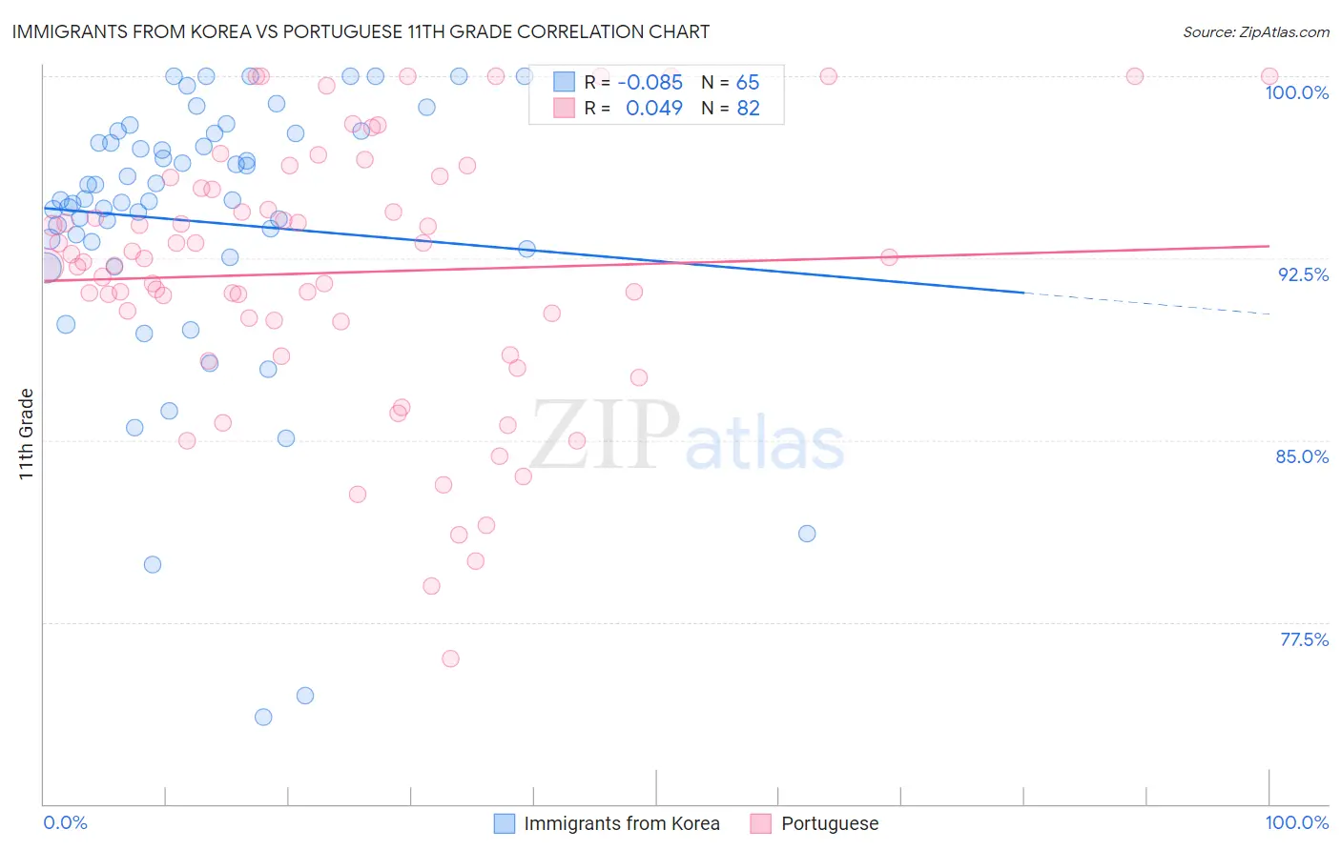Image resolution: width=1341 pixels, height=850 pixels.
Task: Click the 11th Grade y-axis label
Action: [x=26, y=434]
